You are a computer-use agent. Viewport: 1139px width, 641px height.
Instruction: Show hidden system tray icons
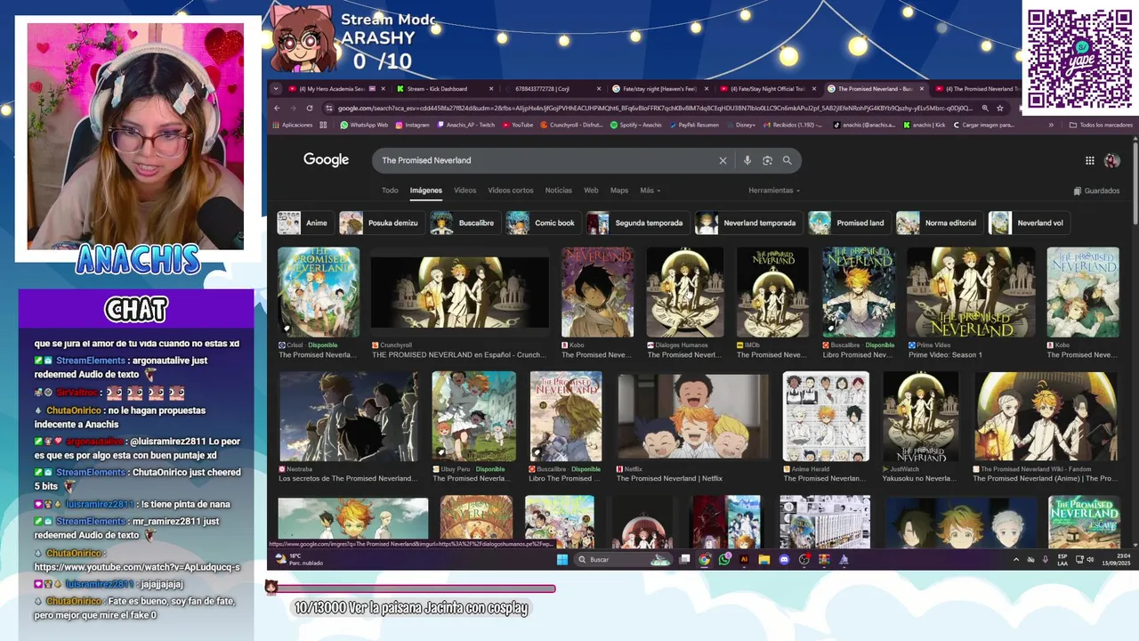(x=1016, y=559)
